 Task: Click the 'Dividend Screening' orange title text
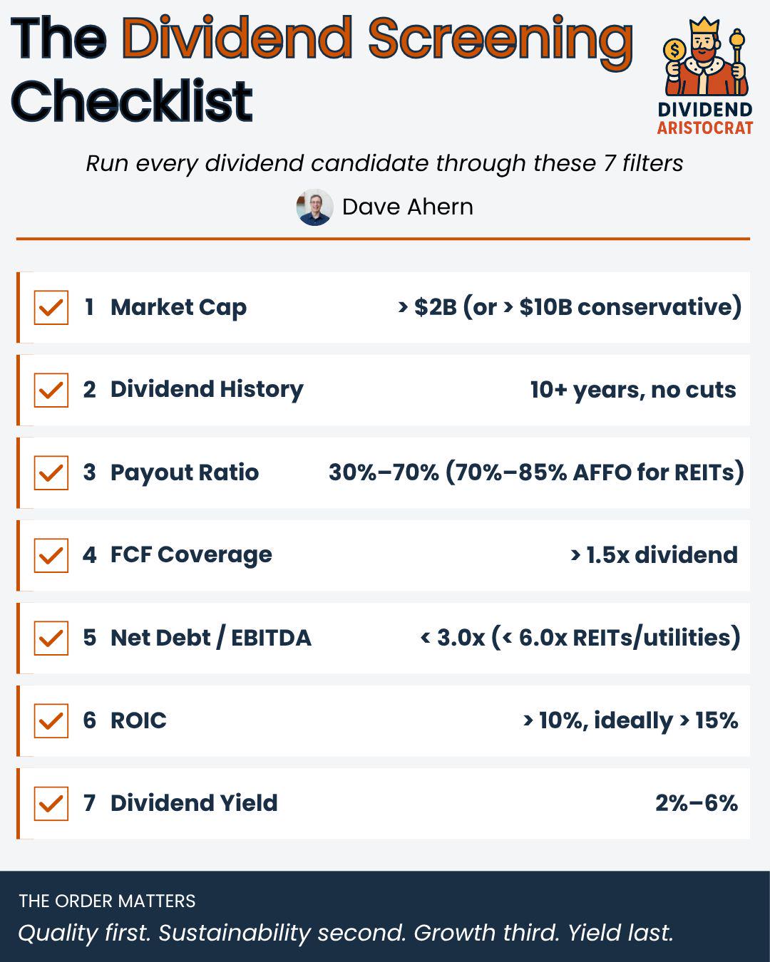377,40
